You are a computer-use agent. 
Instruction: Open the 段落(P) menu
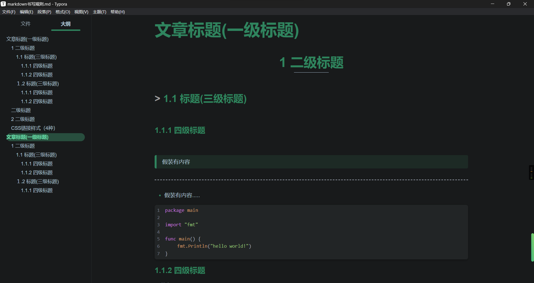[44, 12]
